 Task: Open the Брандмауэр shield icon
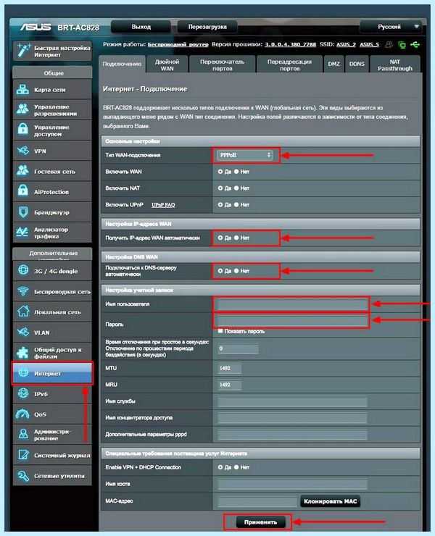tap(23, 212)
